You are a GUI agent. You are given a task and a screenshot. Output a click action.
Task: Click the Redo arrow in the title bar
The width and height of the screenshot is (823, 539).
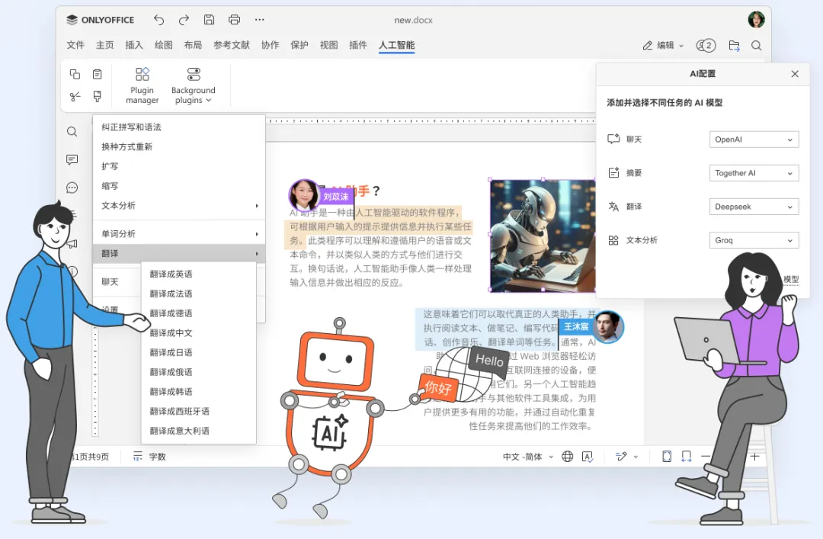click(x=184, y=20)
